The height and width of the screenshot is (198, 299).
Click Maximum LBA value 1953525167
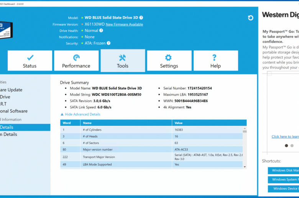tap(198, 94)
